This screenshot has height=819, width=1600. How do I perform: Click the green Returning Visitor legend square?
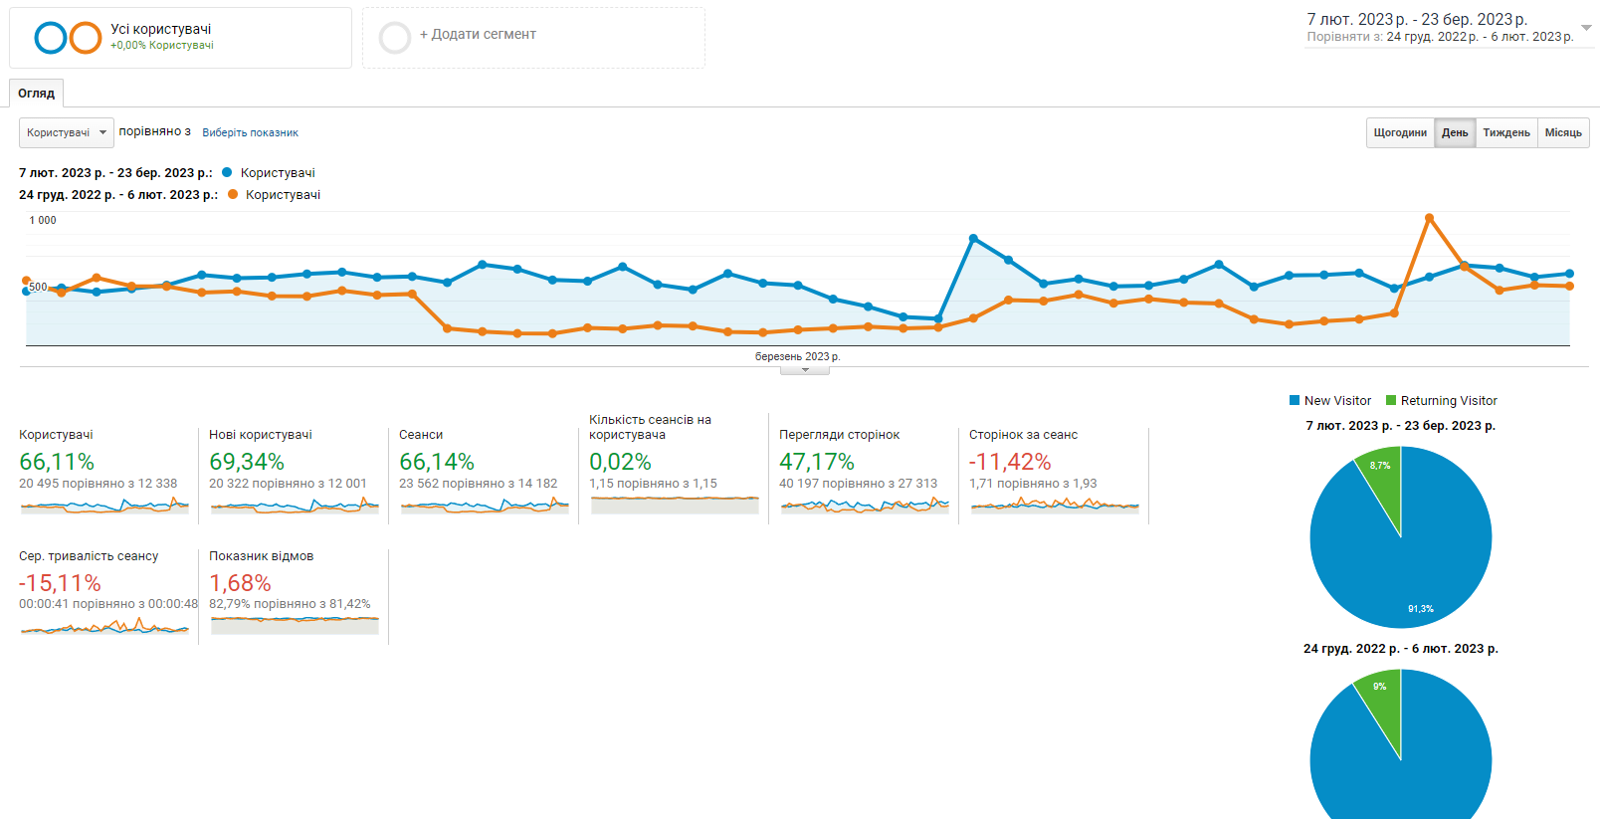(1391, 401)
